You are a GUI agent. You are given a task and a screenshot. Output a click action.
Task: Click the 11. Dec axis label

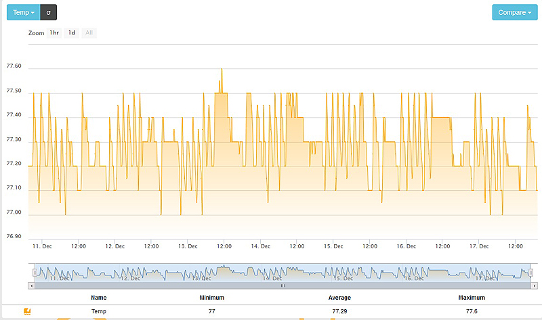coord(42,246)
